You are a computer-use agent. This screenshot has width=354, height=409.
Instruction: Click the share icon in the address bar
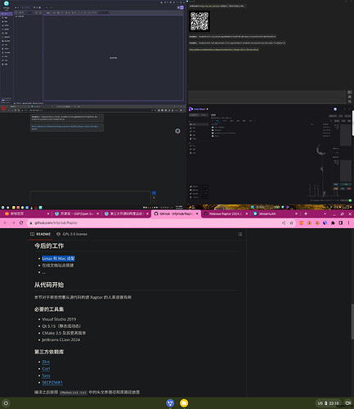(284, 222)
